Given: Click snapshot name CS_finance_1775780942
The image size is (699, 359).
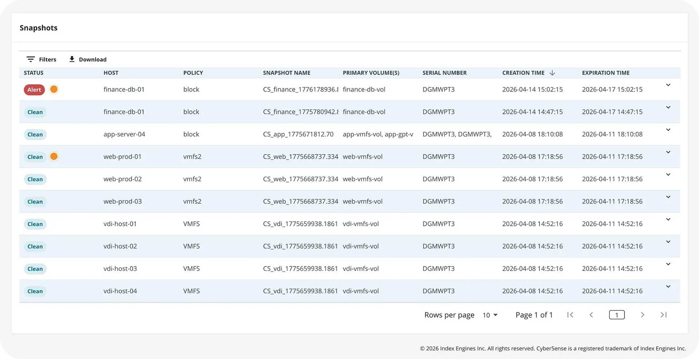Looking at the screenshot, I should point(301,112).
